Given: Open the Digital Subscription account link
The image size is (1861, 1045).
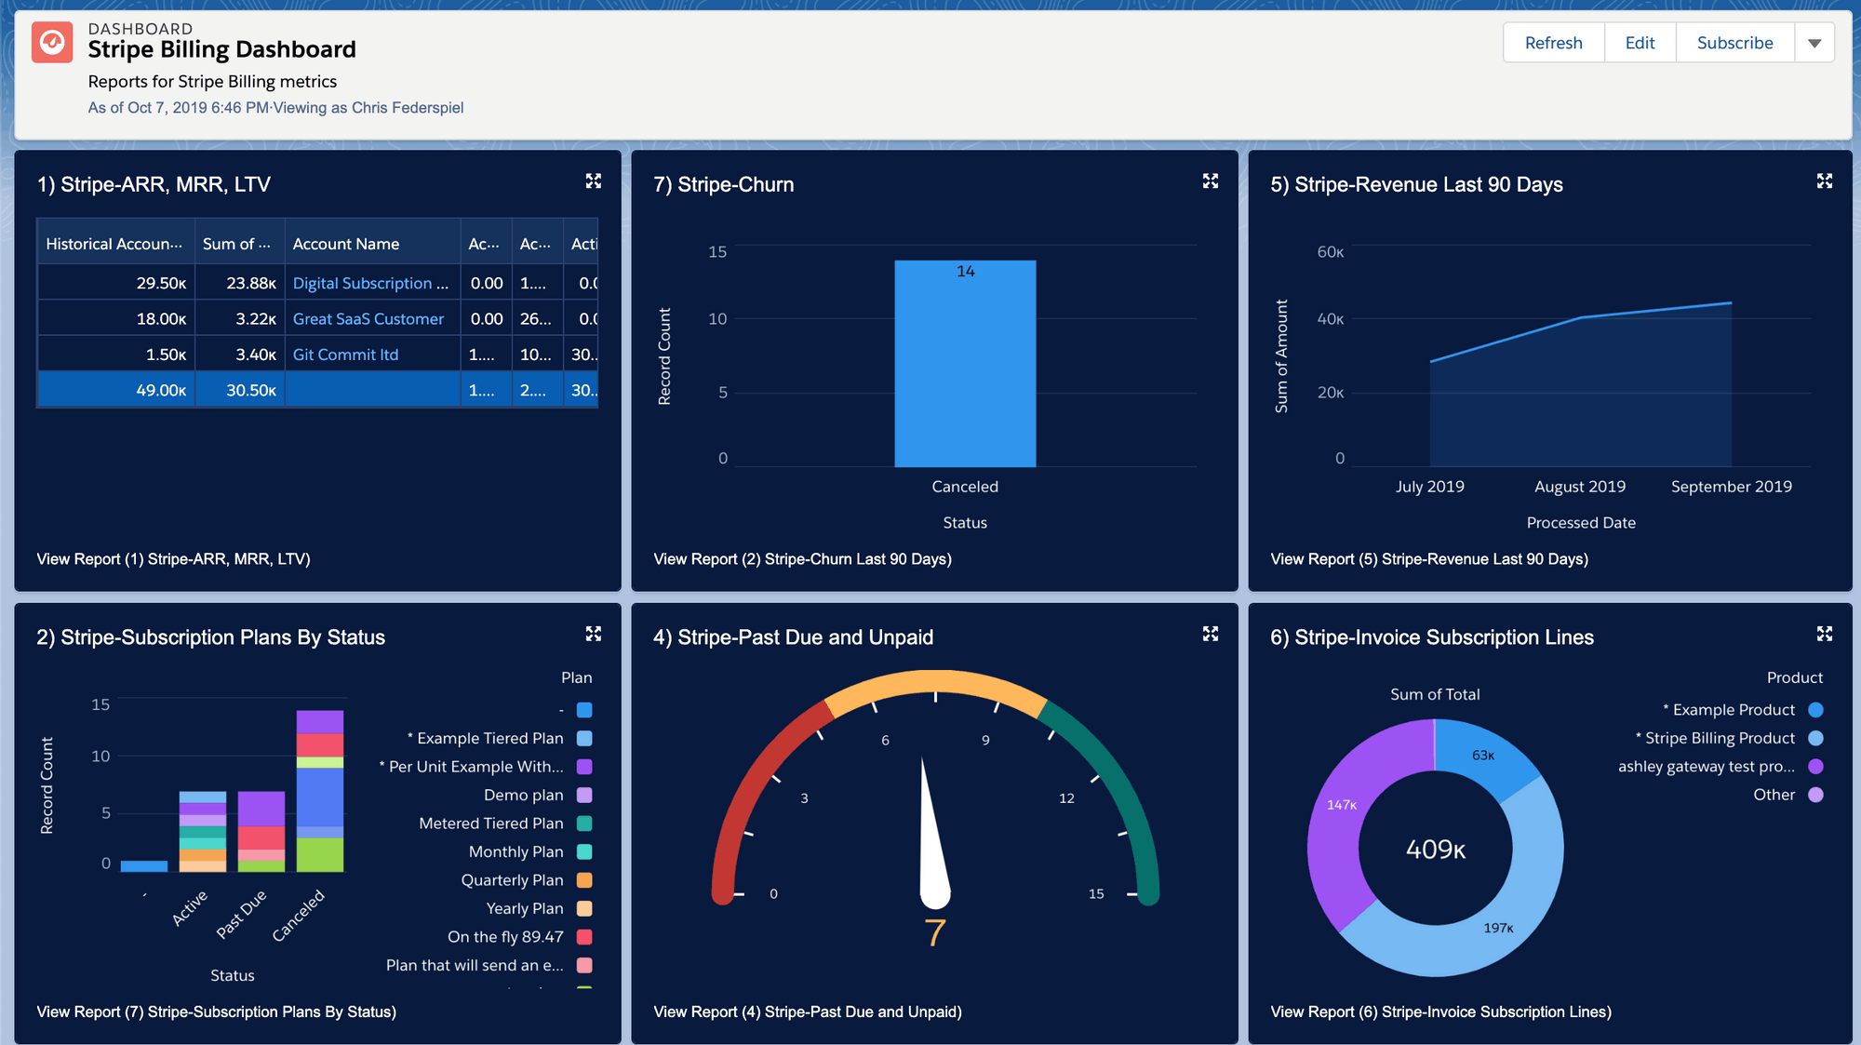Looking at the screenshot, I should (370, 283).
